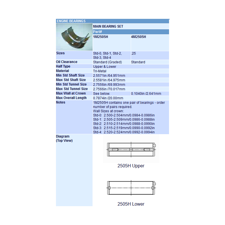
Task: Click the 0.1040in /2.641mm wall value
Action: 146,94
